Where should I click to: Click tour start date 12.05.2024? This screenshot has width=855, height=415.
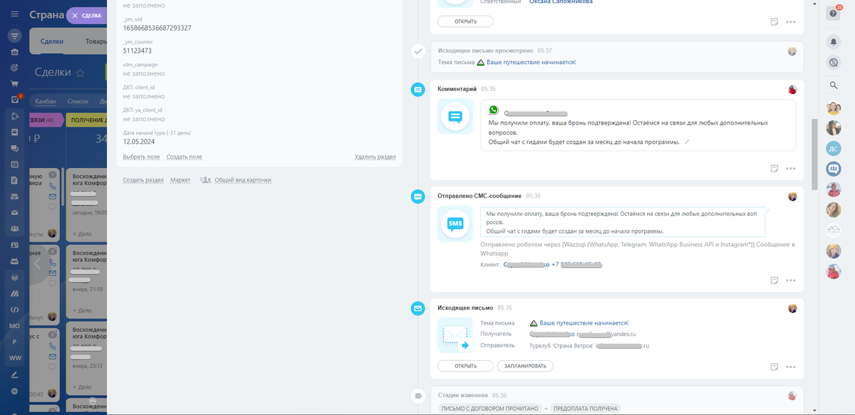(x=140, y=141)
